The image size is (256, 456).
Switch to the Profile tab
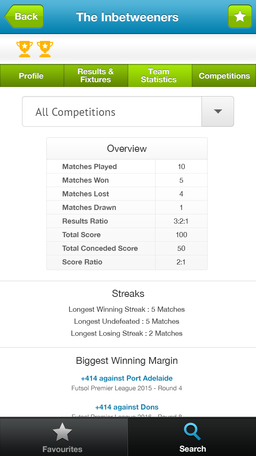32,76
